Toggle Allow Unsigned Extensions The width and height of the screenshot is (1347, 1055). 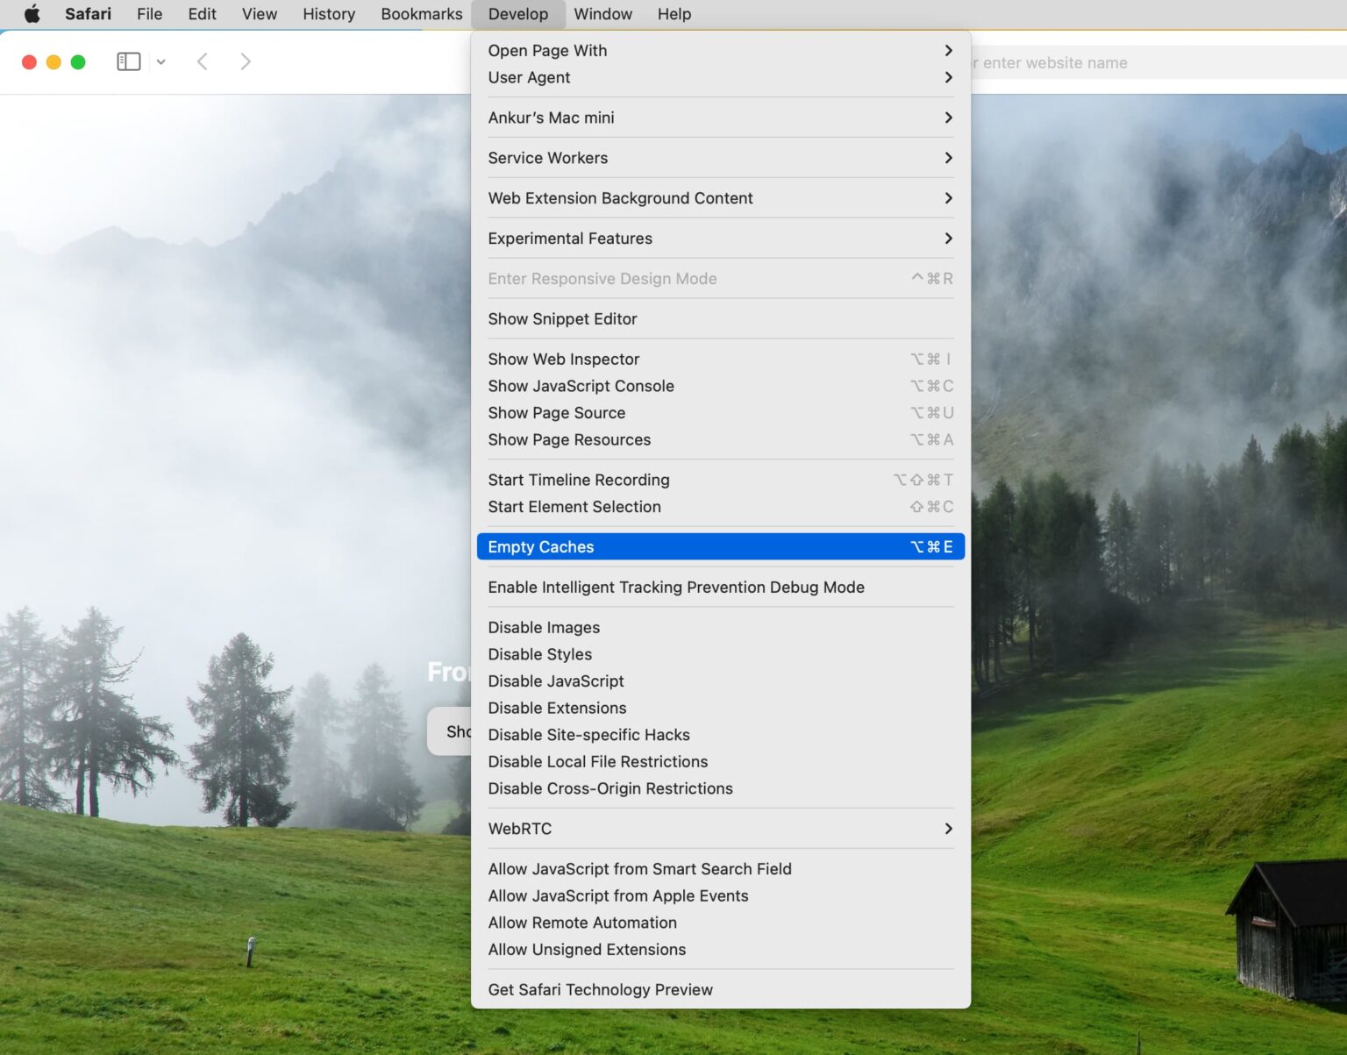[721, 950]
